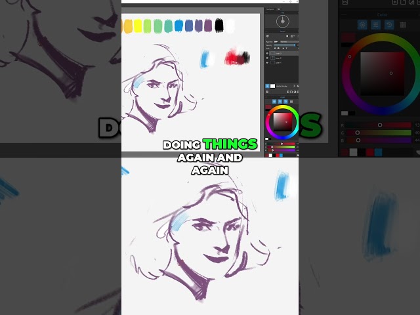Select the Layer 3 row

(x=284, y=53)
